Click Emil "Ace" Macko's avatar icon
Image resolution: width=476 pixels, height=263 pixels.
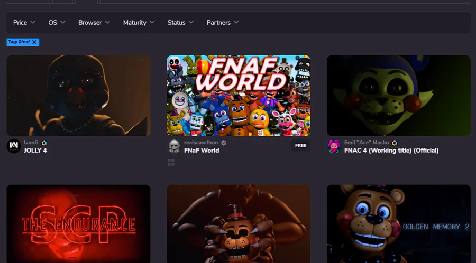coord(334,146)
